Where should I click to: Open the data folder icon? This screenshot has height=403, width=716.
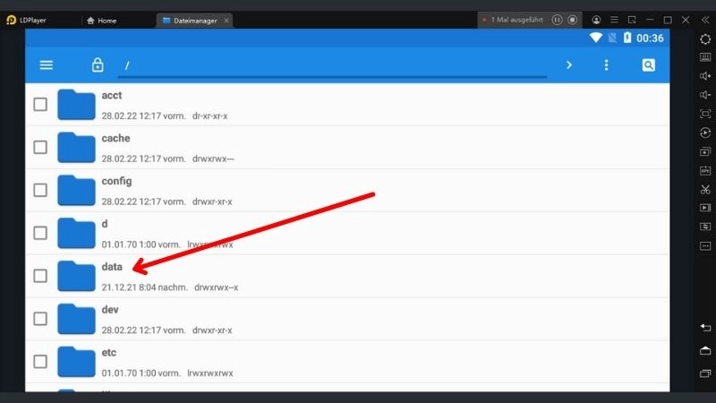[x=76, y=276]
